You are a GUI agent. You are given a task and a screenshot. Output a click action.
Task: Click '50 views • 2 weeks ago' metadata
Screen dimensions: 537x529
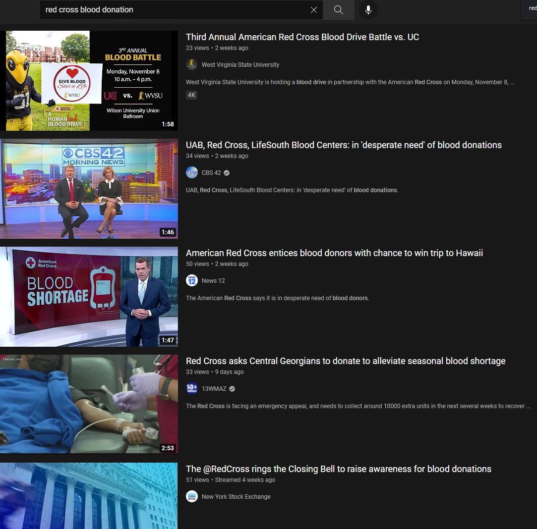217,264
